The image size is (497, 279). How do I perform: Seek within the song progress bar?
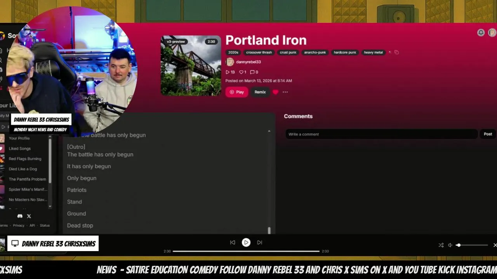pyautogui.click(x=246, y=251)
